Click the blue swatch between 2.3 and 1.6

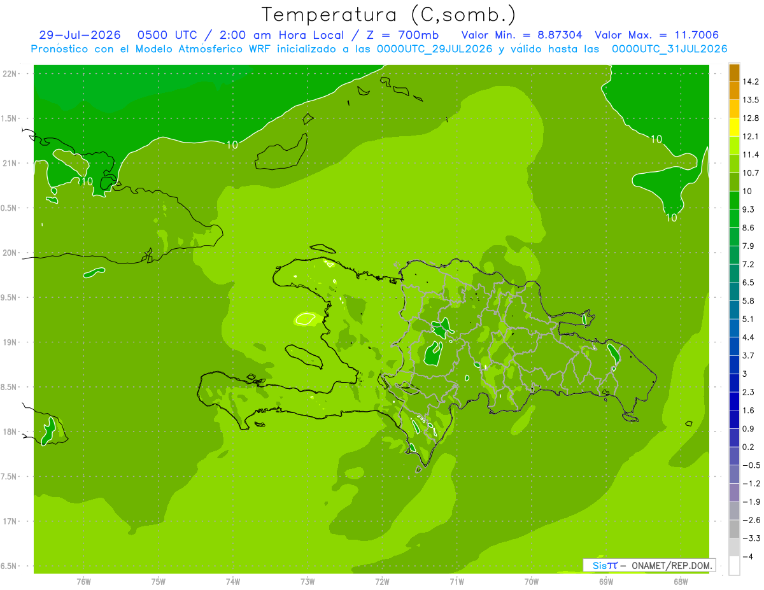pos(734,402)
